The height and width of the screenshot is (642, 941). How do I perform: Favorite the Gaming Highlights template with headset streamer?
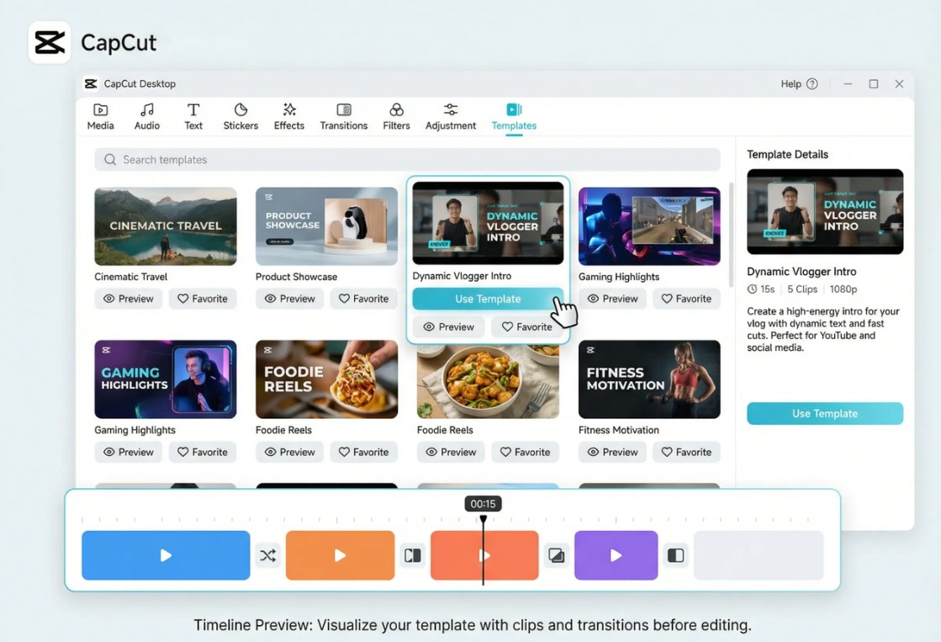click(203, 452)
